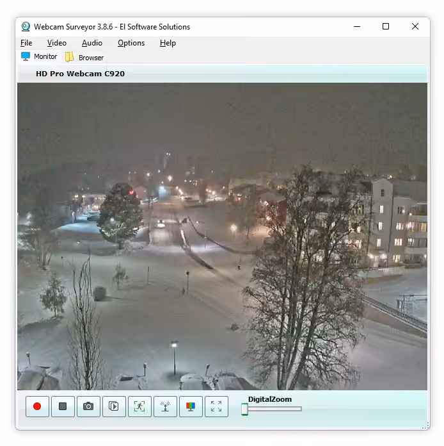444x446 pixels.
Task: Click the webcam live video preview
Action: (x=222, y=236)
